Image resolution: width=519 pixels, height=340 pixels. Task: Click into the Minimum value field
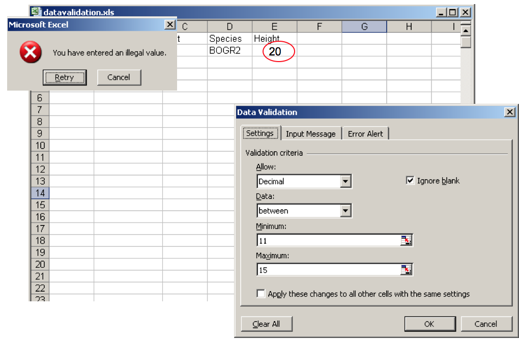pos(328,241)
